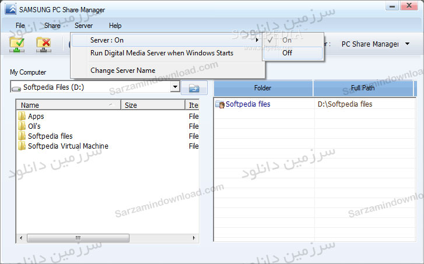
Task: Select the Off option in server submenu
Action: coord(293,53)
